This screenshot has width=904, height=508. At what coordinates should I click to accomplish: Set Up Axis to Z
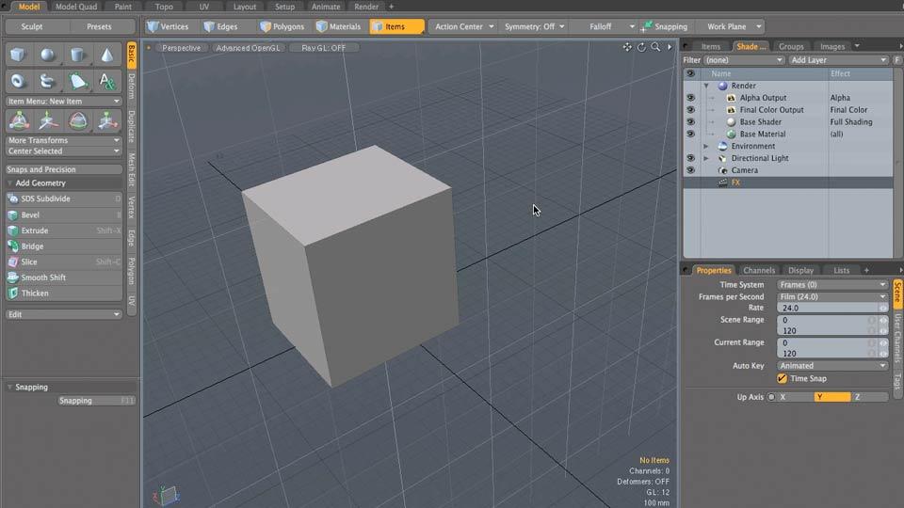[x=869, y=397]
